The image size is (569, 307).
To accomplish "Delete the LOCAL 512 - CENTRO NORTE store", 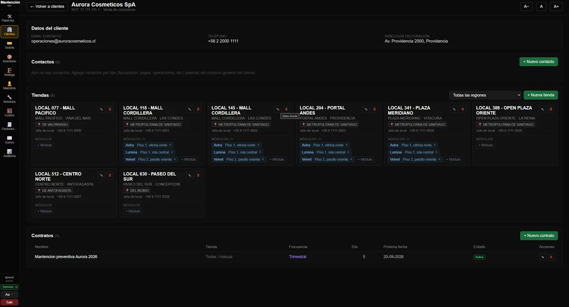I will pos(110,175).
